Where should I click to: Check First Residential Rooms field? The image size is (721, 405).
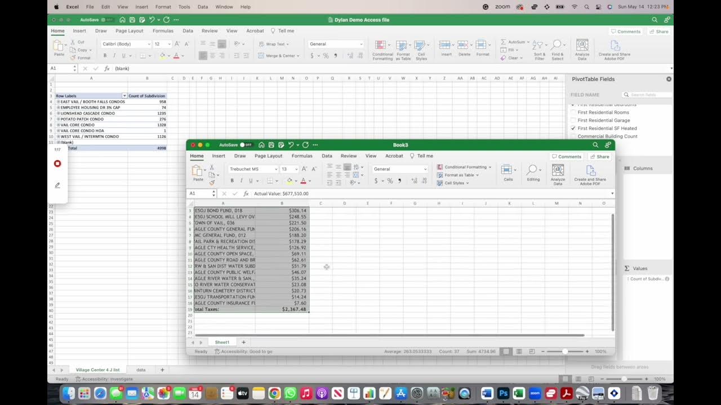573,112
